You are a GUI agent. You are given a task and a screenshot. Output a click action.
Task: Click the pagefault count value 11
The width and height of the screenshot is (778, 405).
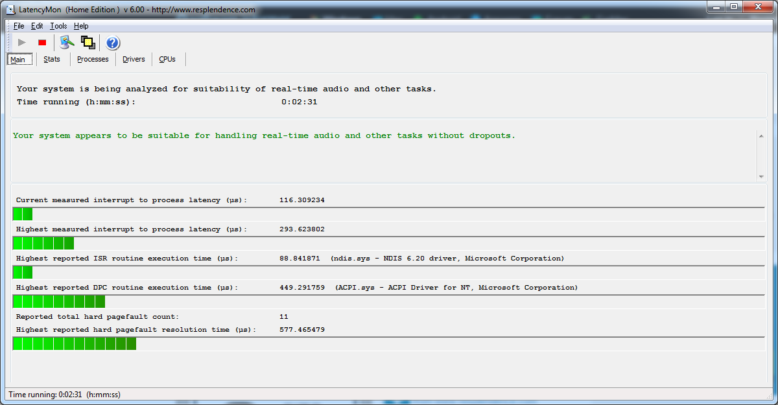(283, 317)
